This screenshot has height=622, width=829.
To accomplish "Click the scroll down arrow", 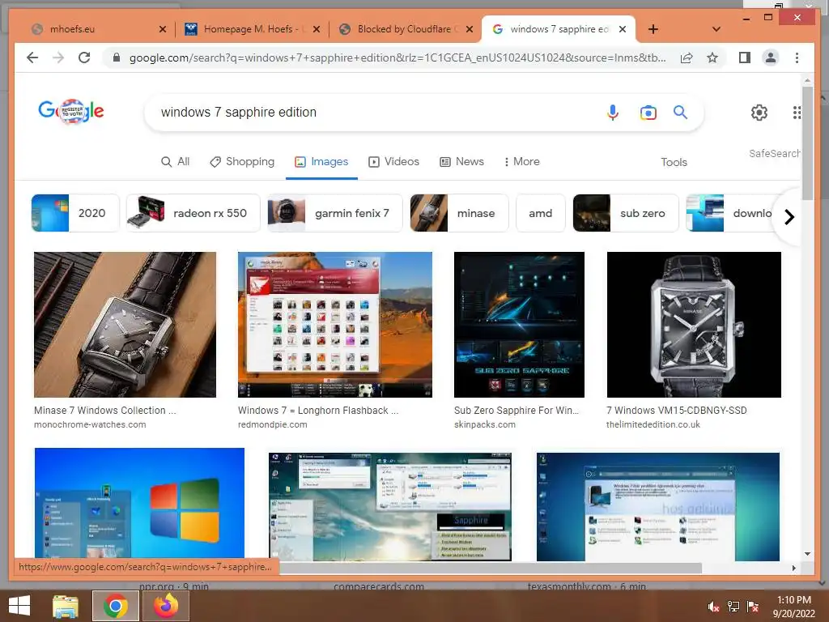I will tap(807, 554).
